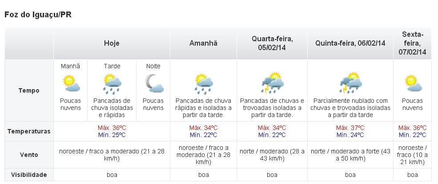The image size is (438, 184).
Task: Select the Quarta-feira, 05/02/14 header
Action: [272, 43]
